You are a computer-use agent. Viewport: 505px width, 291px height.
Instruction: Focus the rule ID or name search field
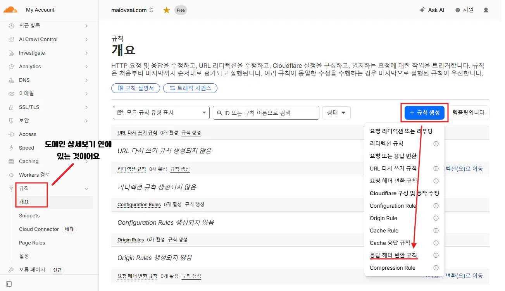(266, 113)
